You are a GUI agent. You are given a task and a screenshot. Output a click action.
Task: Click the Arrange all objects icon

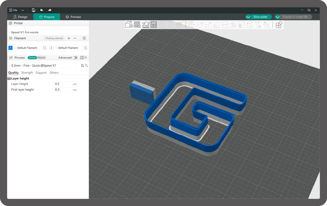154,25
